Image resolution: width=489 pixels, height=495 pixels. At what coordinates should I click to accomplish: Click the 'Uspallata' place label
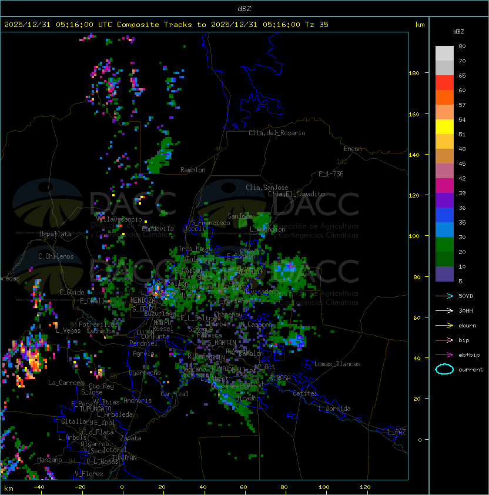pos(55,234)
